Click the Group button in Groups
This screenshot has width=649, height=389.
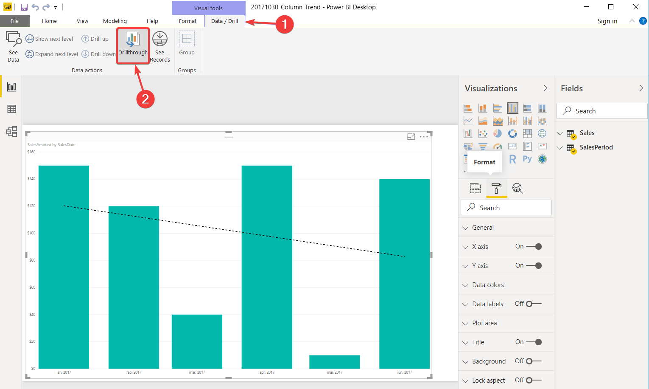[x=187, y=45]
